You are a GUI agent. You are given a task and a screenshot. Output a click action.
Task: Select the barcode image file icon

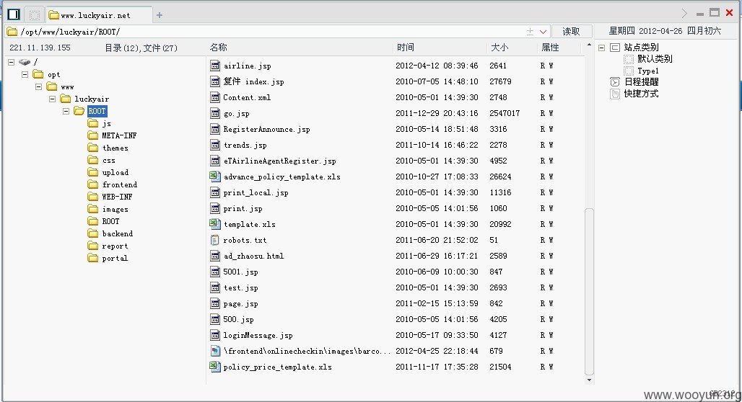point(215,351)
